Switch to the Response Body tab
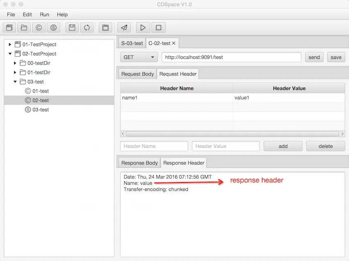Viewport: 349px width, 261px height. pos(140,163)
